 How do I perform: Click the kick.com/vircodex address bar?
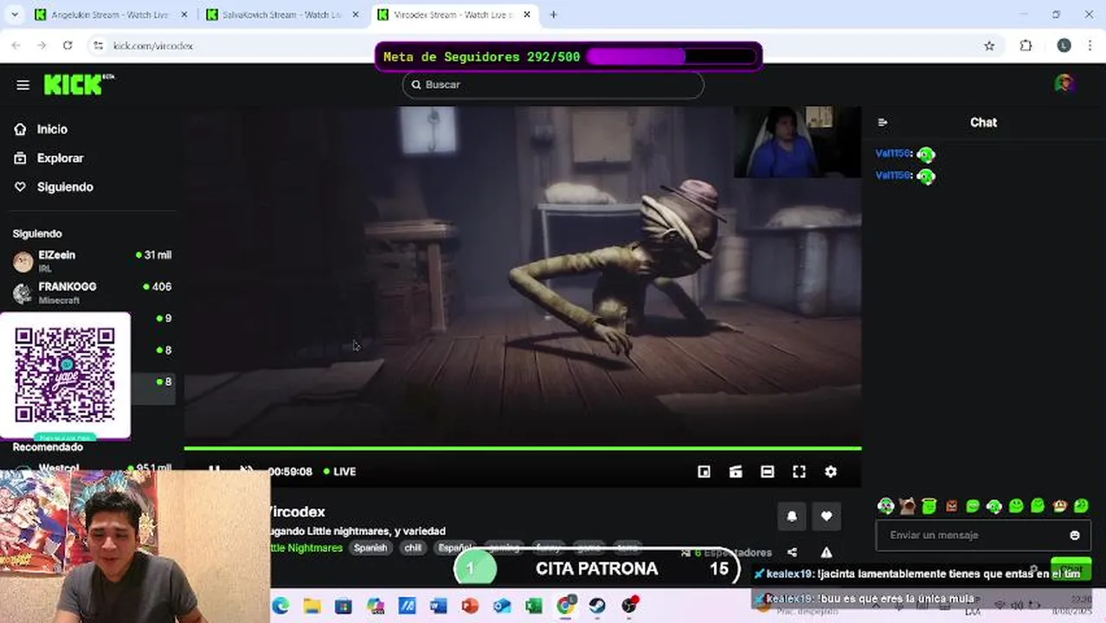[x=152, y=46]
